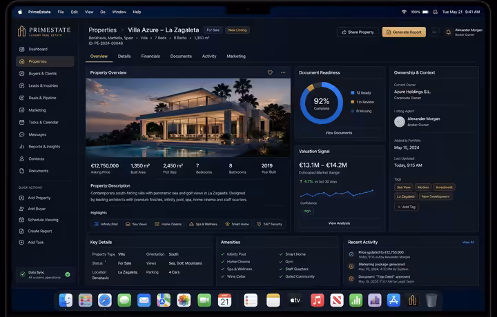Click View Analysis link

click(x=339, y=223)
